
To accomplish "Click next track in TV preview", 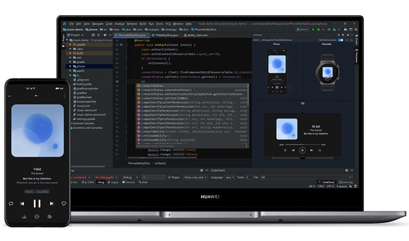I will point(311,151).
